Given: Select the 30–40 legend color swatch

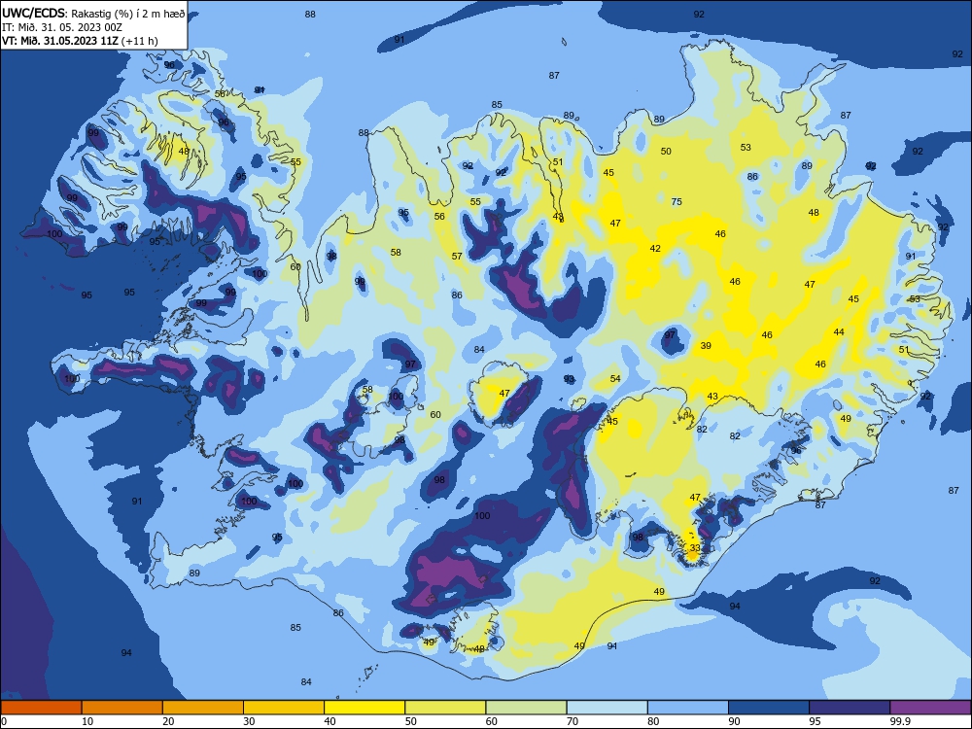Looking at the screenshot, I should coord(284,708).
